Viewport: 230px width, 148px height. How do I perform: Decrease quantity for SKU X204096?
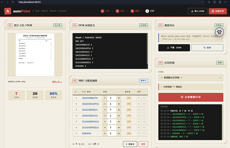click(x=105, y=133)
